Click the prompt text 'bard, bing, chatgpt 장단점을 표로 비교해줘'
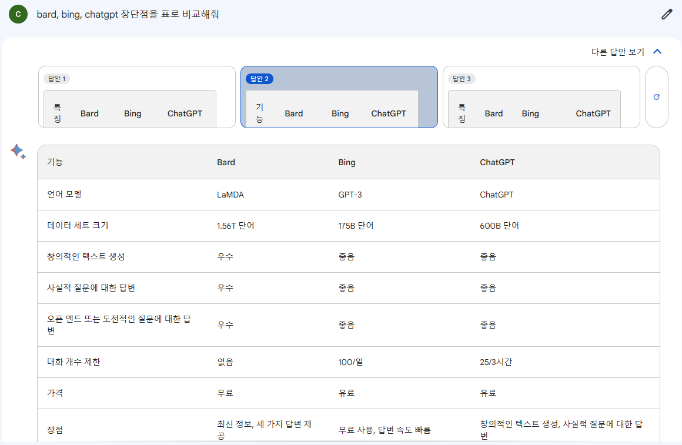 click(x=128, y=14)
